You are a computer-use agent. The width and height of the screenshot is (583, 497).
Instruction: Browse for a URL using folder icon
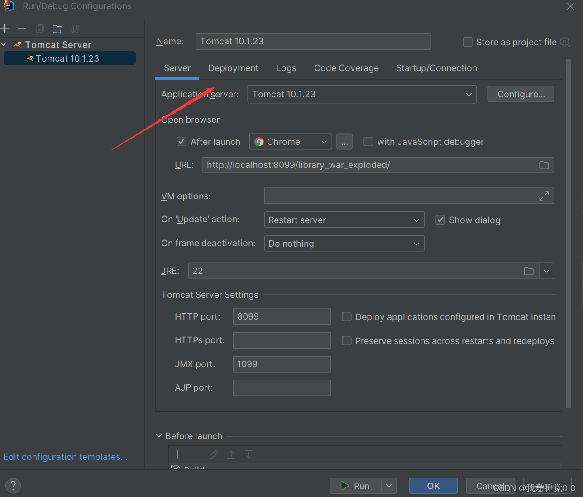[x=544, y=165]
